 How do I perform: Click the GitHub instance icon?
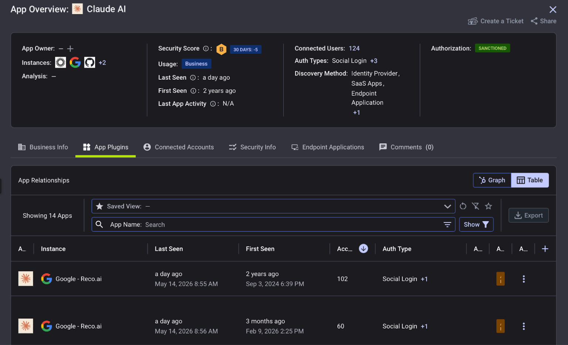pyautogui.click(x=89, y=62)
